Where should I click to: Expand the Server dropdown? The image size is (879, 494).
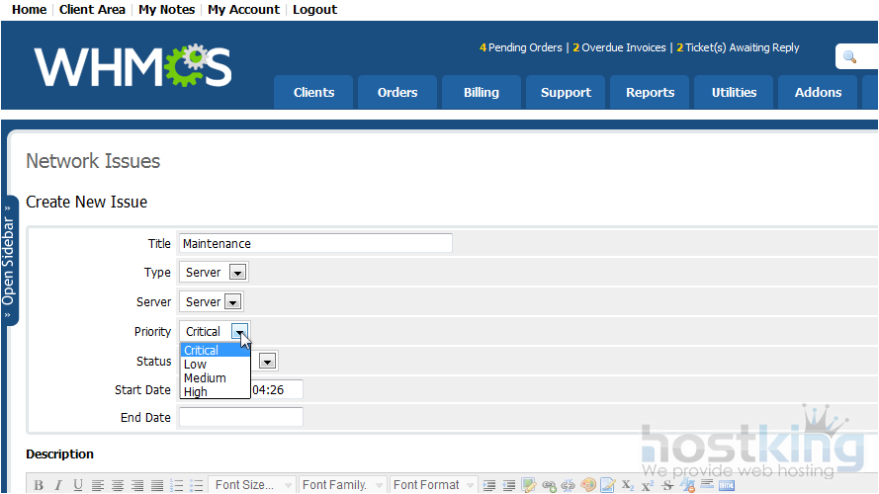click(x=233, y=302)
